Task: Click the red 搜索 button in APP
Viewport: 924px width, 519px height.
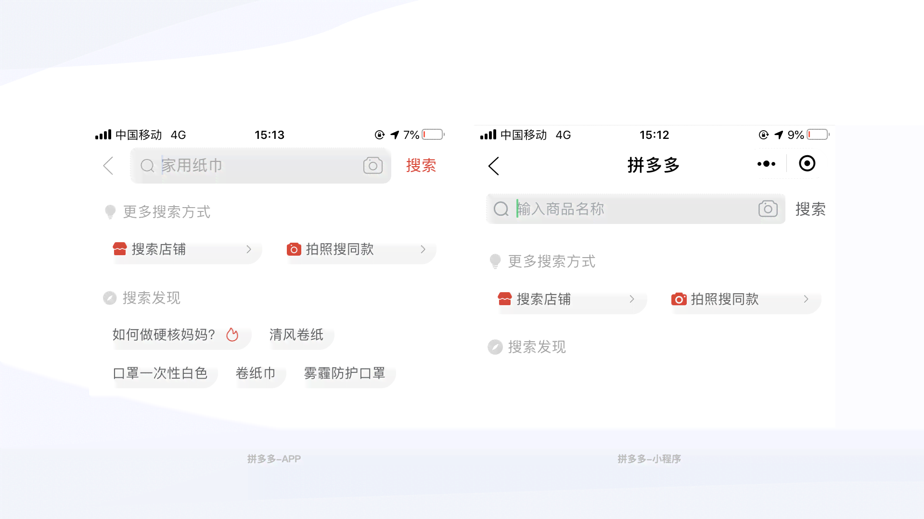Action: 421,165
